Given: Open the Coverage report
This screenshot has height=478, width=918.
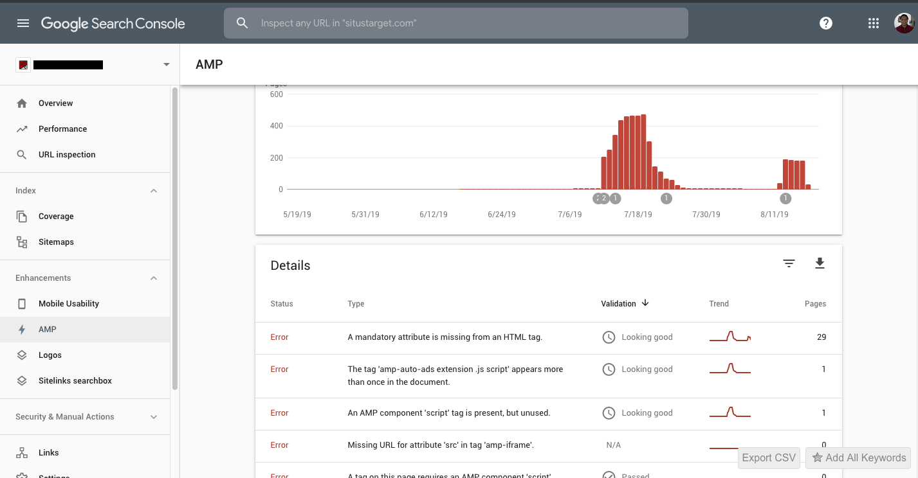Looking at the screenshot, I should point(85,217).
